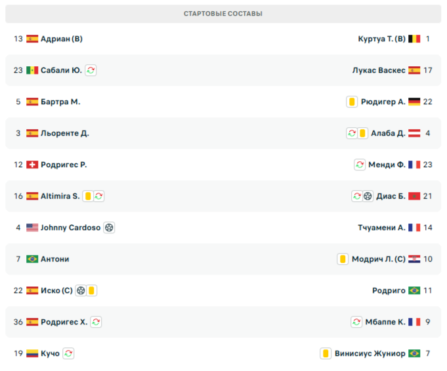447x371 pixels.
Task: Click yellow card icon next to Модрич Л.
Action: [x=343, y=259]
